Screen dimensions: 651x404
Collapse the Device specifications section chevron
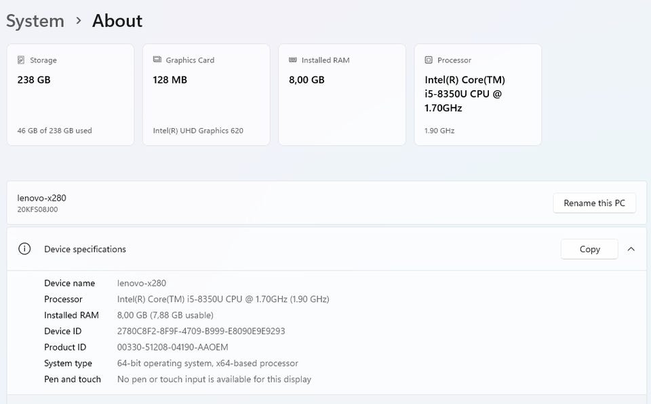point(631,249)
